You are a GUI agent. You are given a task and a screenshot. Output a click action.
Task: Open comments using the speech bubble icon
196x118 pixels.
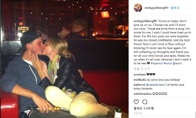click(145, 102)
